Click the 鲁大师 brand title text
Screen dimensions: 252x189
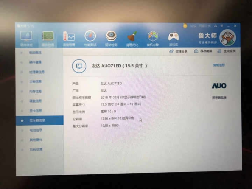point(208,36)
